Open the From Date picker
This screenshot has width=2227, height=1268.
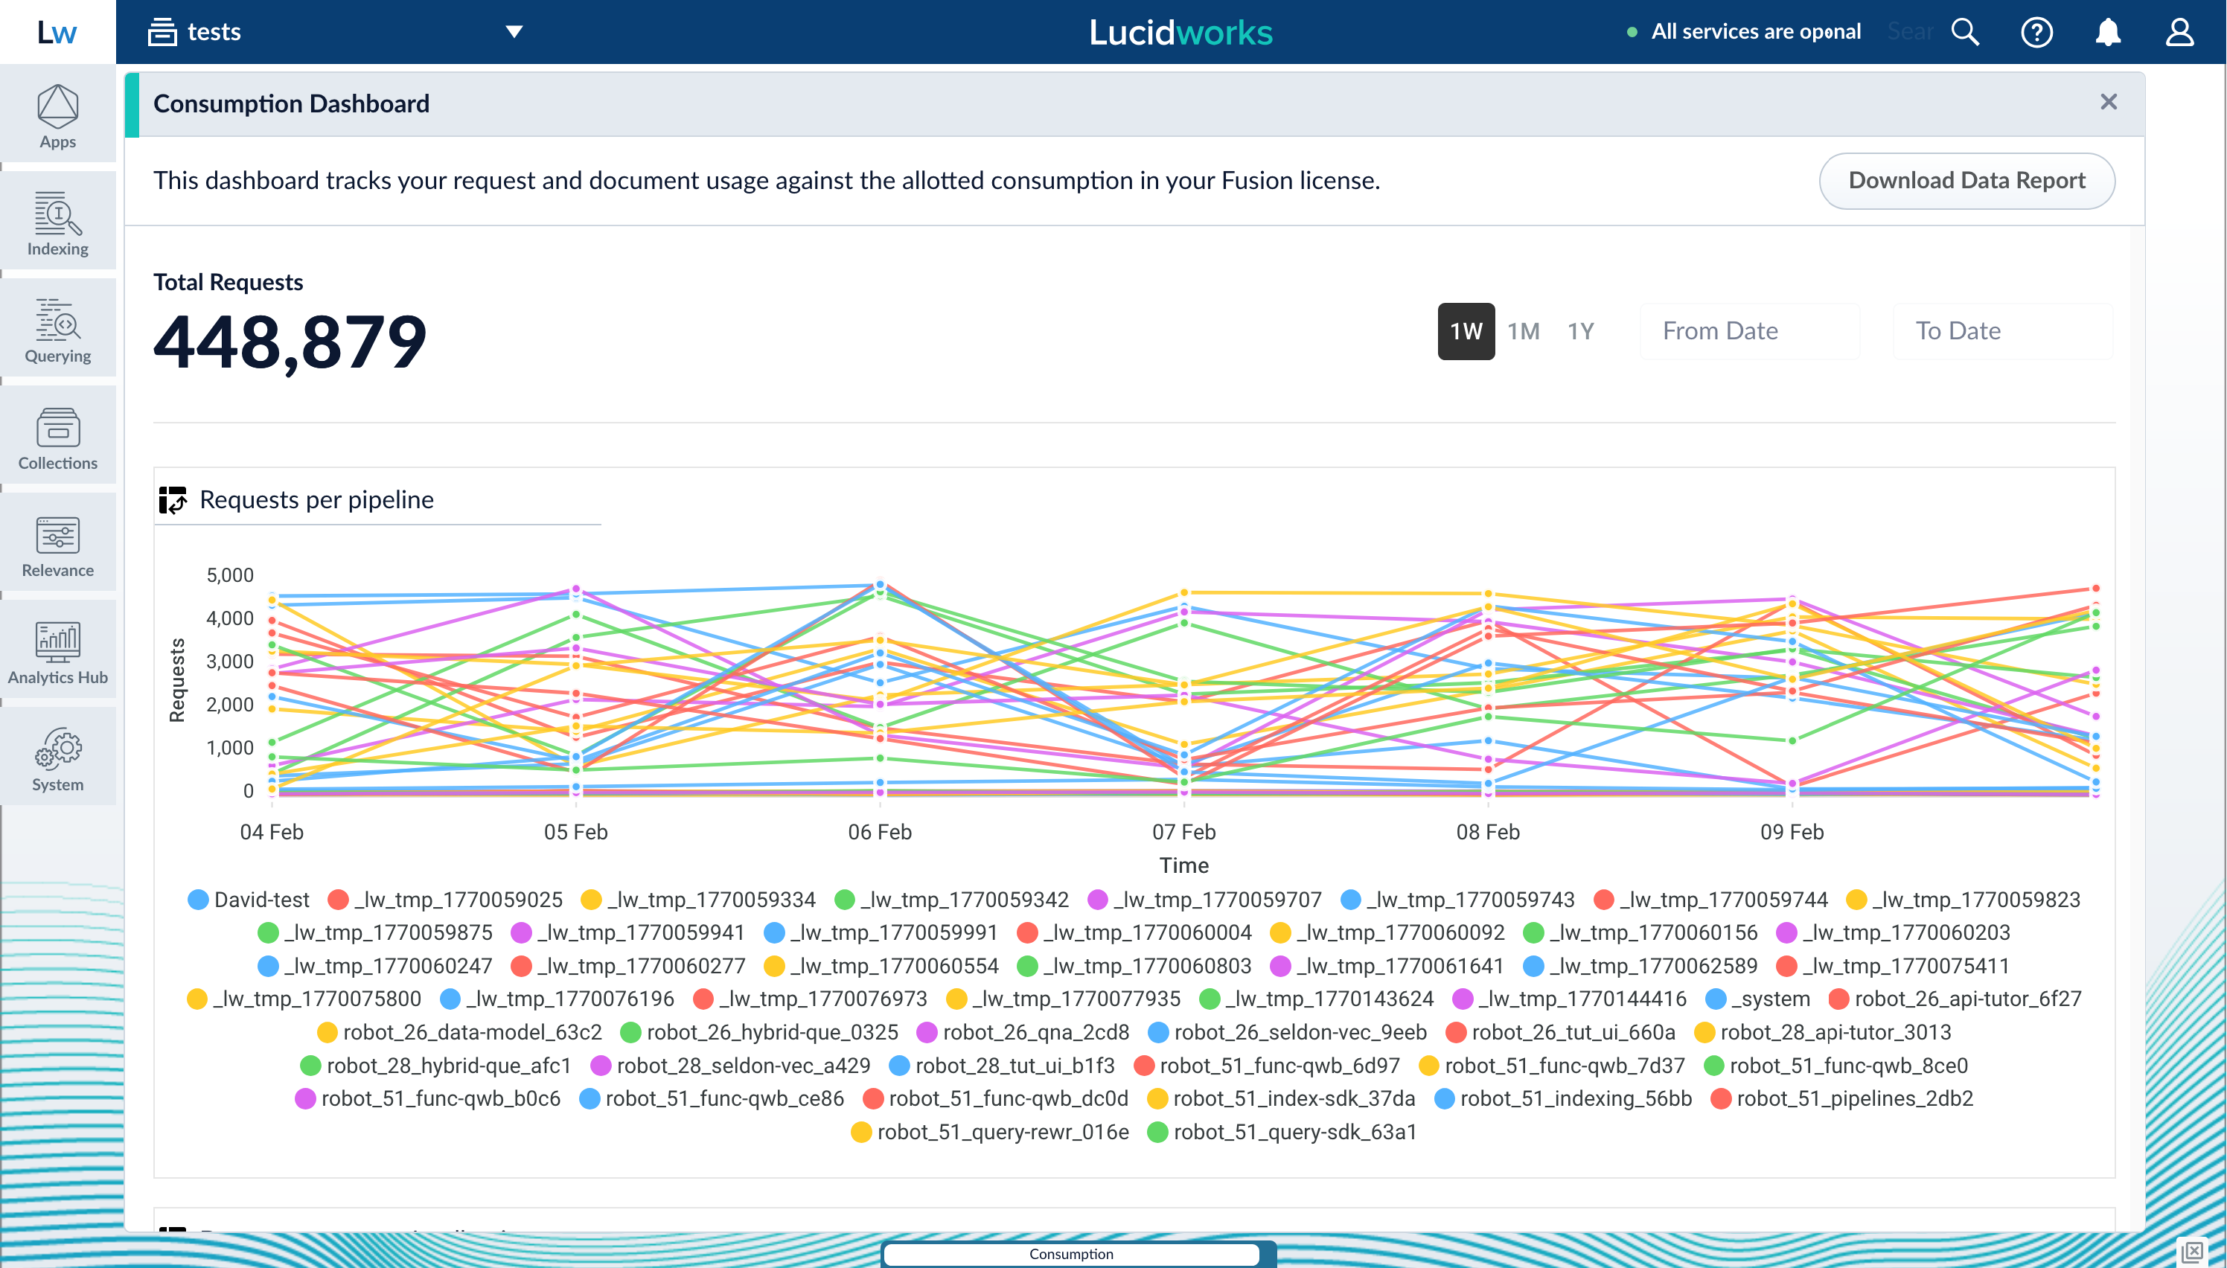[1749, 331]
